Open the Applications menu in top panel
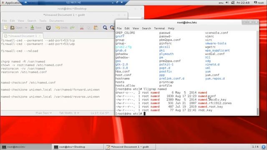Viewport: 267px width, 150px height. coord(11,3)
